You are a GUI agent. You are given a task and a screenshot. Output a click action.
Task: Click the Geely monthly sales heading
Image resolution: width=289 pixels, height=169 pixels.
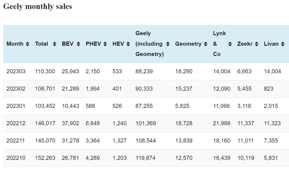(x=38, y=6)
